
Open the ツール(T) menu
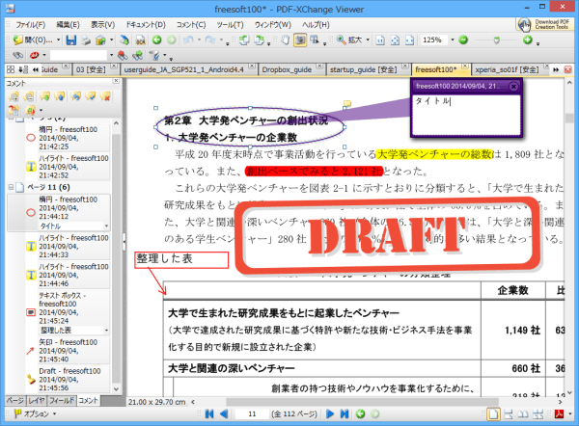(231, 23)
